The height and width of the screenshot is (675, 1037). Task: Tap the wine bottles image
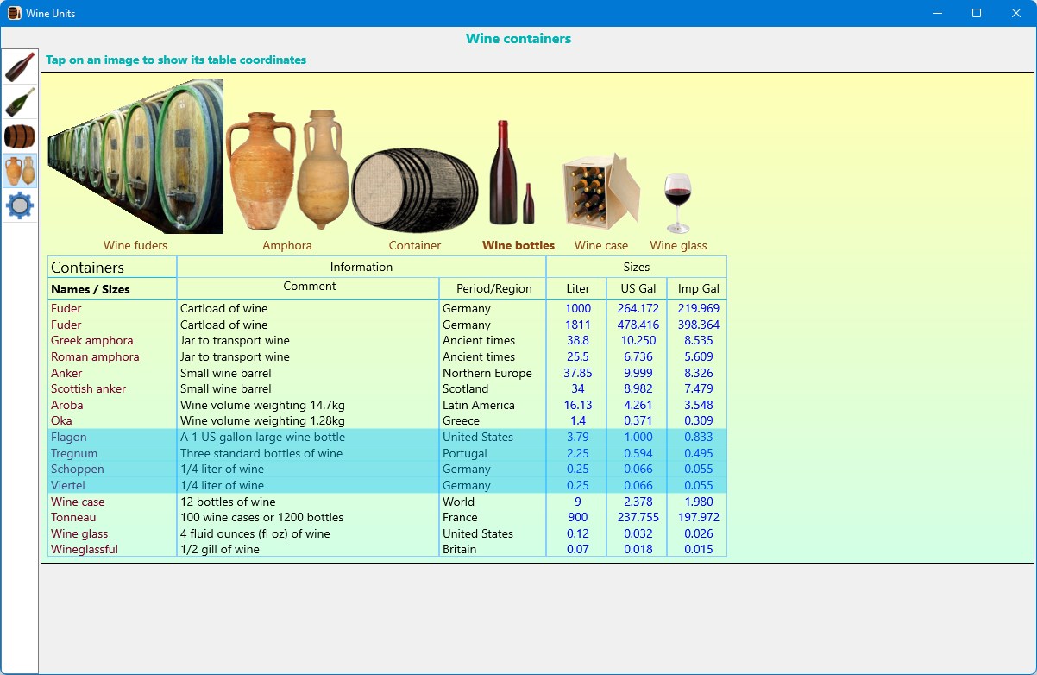coord(512,173)
